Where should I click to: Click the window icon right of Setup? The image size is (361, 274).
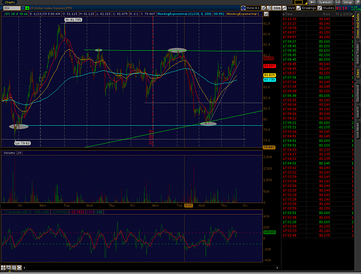[358, 2]
